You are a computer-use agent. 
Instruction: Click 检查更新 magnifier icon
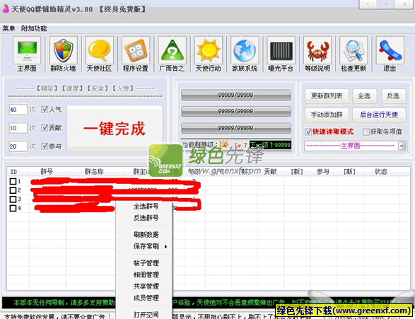click(353, 50)
